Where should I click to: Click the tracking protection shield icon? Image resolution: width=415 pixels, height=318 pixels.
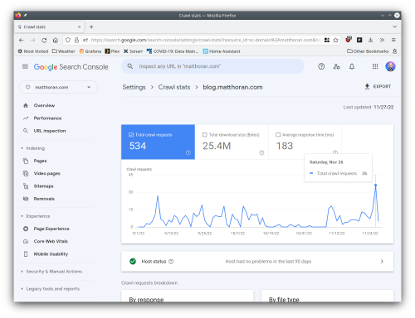coord(68,40)
